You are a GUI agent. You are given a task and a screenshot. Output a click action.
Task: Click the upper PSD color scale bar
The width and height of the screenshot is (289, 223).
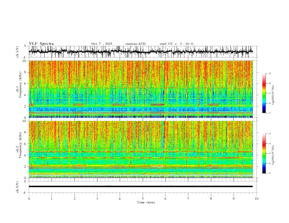point(264,93)
